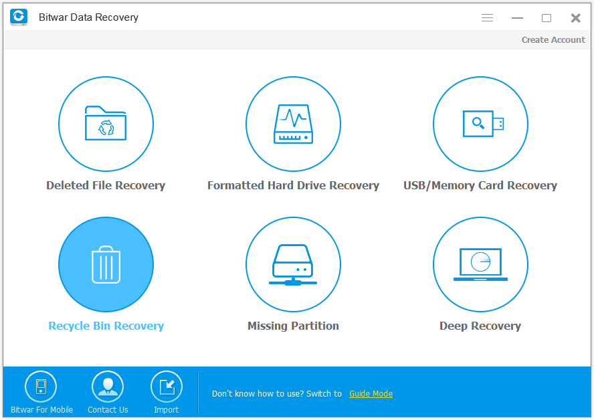This screenshot has height=420, width=594.
Task: Click the Bitwar logo in title bar
Action: coord(18,17)
